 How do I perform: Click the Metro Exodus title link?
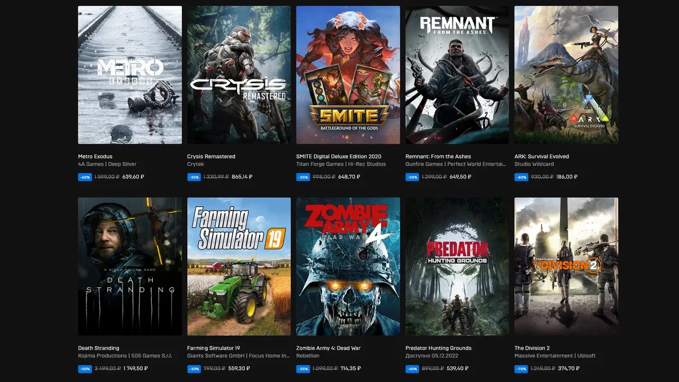point(95,157)
